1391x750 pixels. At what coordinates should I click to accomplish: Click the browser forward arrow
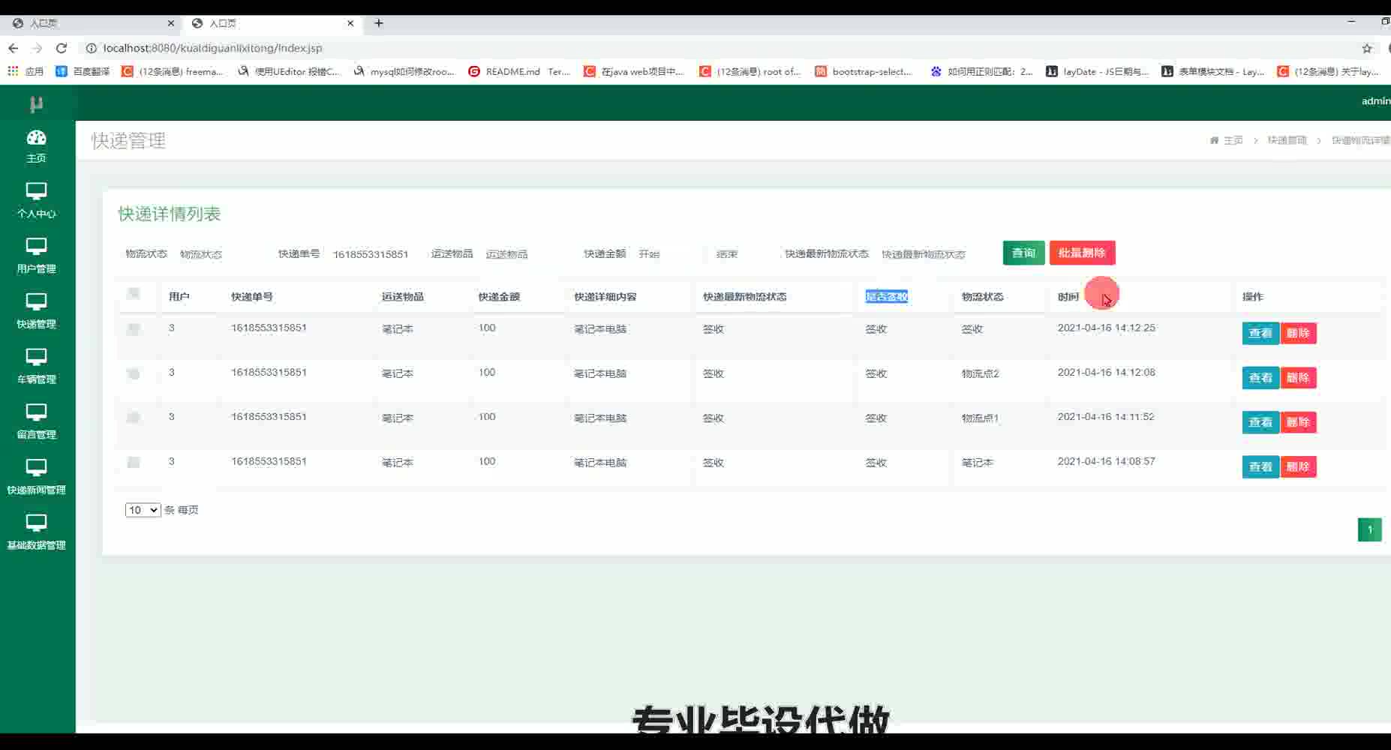tap(37, 48)
